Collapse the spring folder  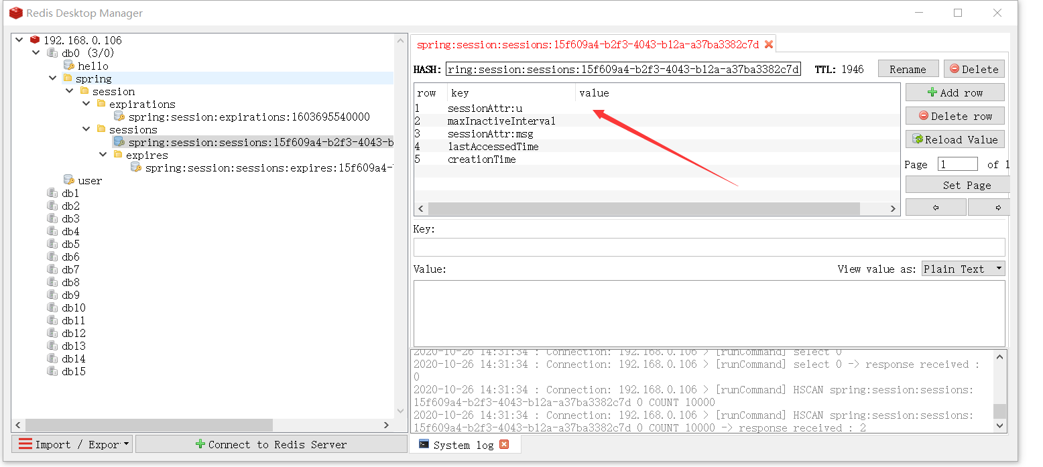tap(53, 78)
